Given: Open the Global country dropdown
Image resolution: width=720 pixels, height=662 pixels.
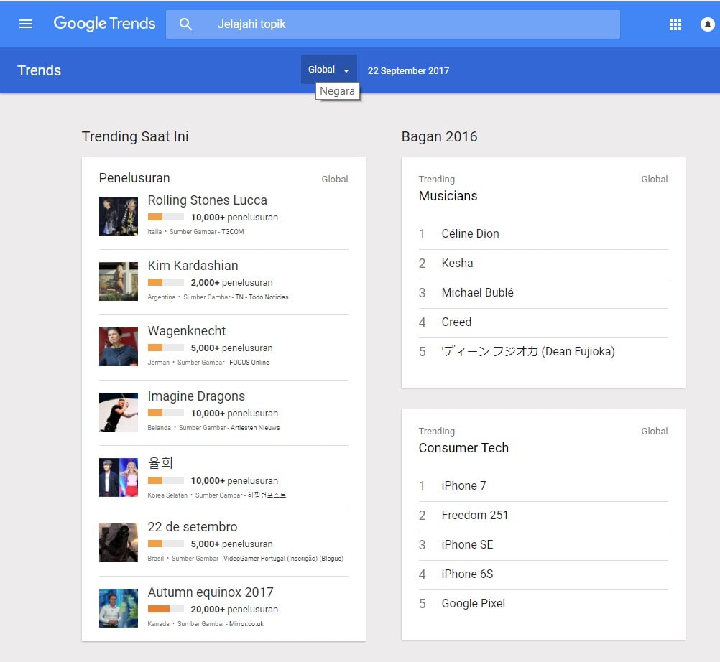Looking at the screenshot, I should [329, 69].
